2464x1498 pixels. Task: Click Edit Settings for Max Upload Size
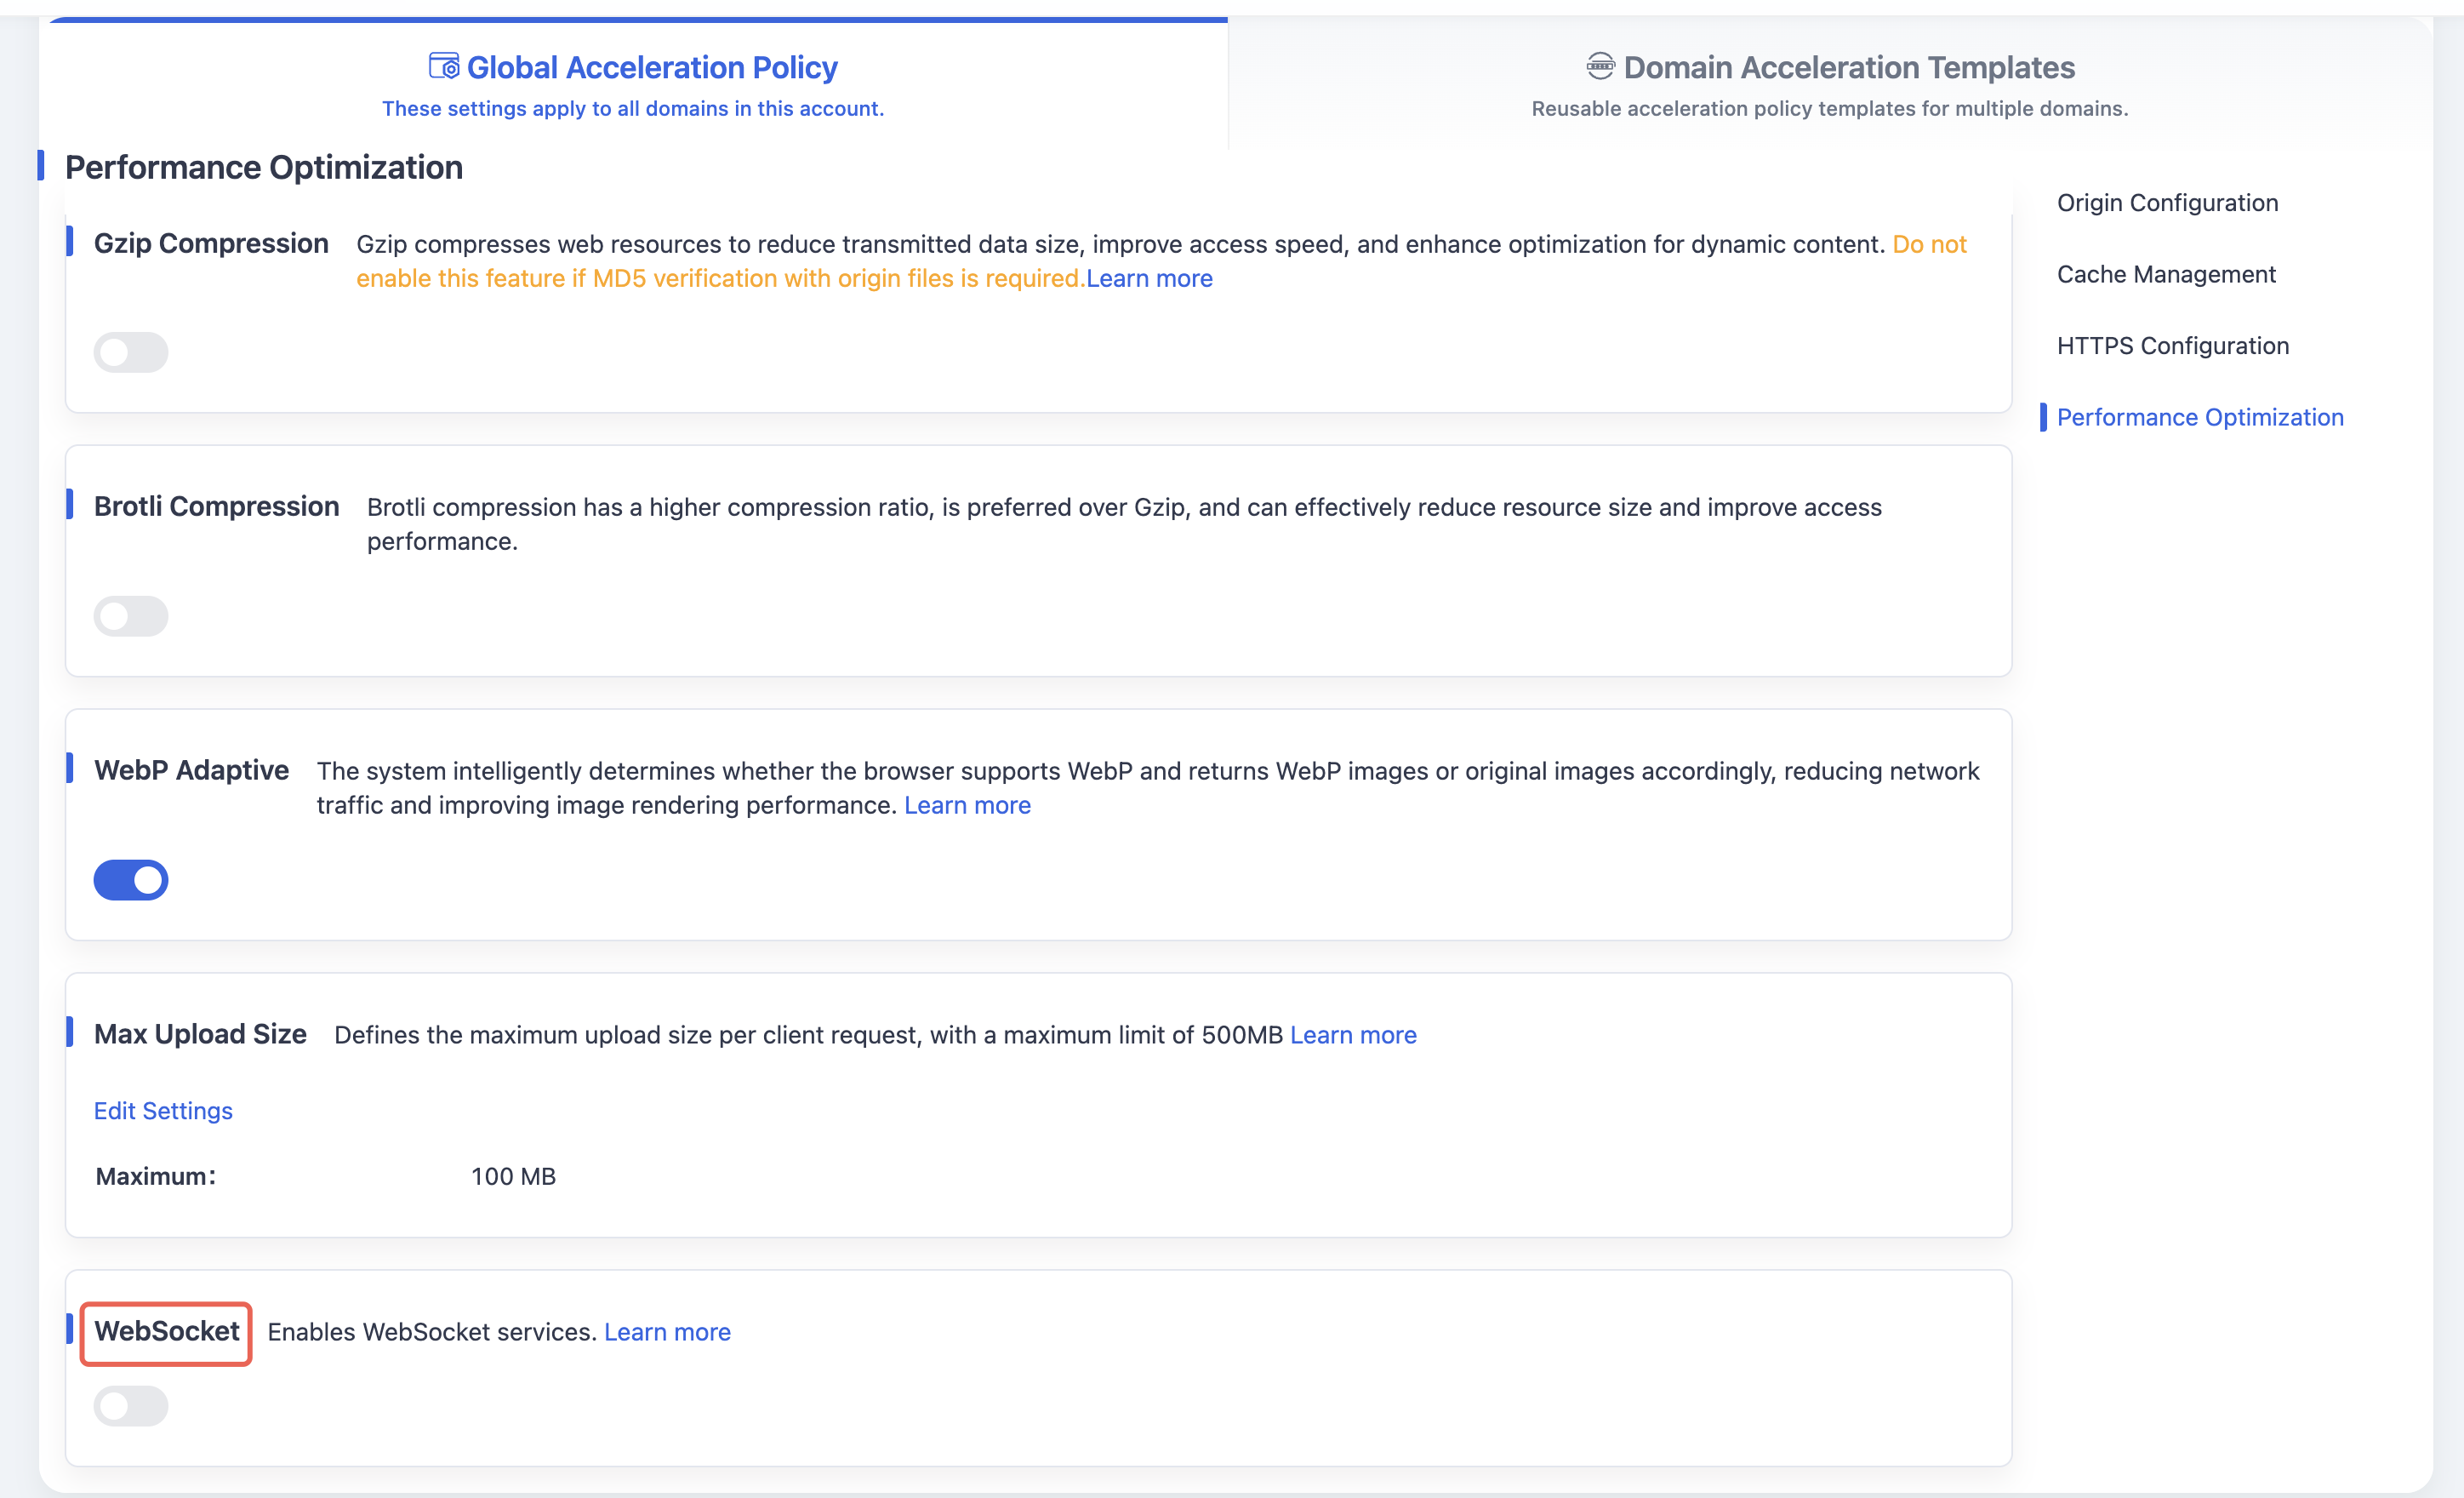point(163,1111)
